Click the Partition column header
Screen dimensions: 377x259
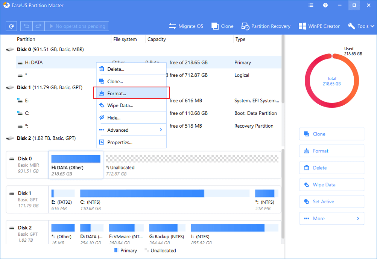[x=26, y=39]
